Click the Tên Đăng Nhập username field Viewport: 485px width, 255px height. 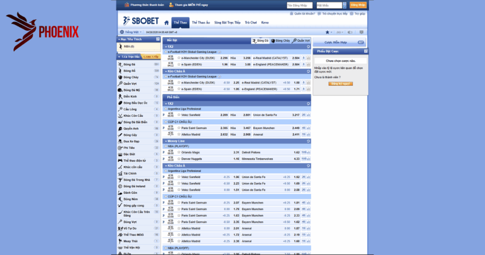[299, 5]
